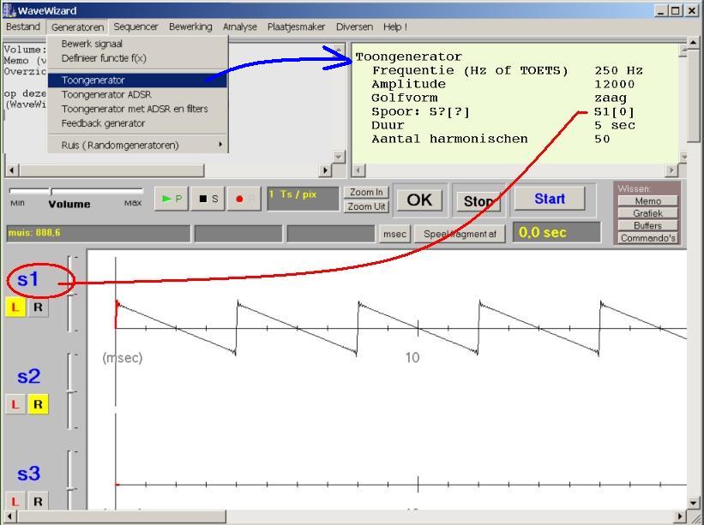This screenshot has width=704, height=525.
Task: Click bottom horizontal scrollbar left arrow
Action: pos(11,516)
